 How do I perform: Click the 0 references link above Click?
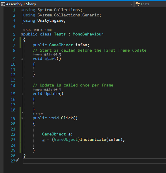tap(38, 114)
